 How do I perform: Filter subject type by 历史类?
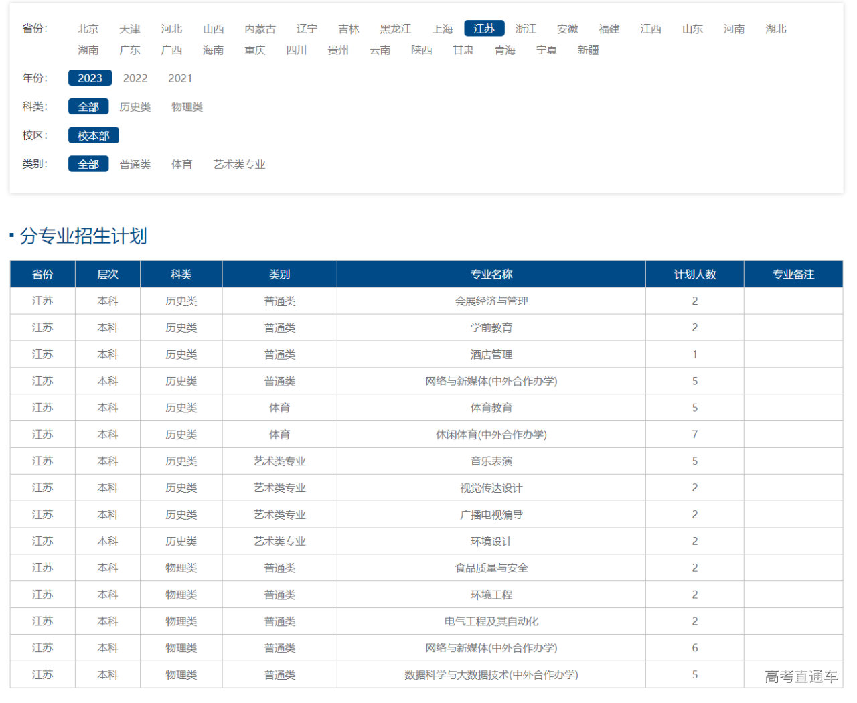point(135,107)
